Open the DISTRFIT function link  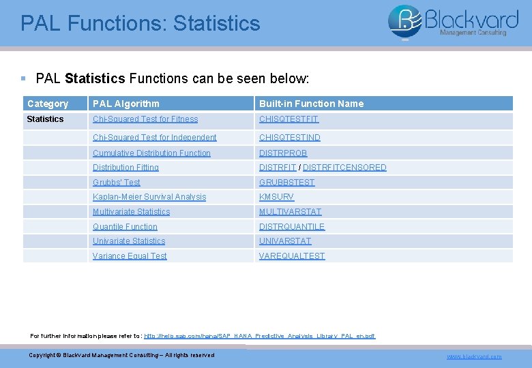[x=278, y=168]
